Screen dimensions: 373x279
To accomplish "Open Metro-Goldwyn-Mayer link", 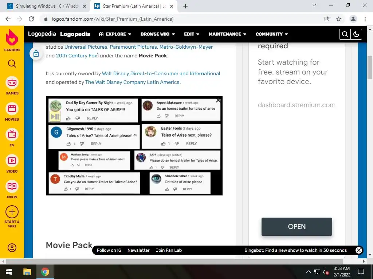I will tap(186, 47).
